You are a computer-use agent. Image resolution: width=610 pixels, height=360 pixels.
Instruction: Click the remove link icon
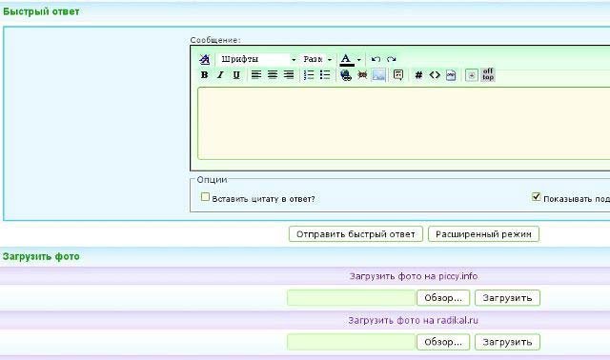362,74
